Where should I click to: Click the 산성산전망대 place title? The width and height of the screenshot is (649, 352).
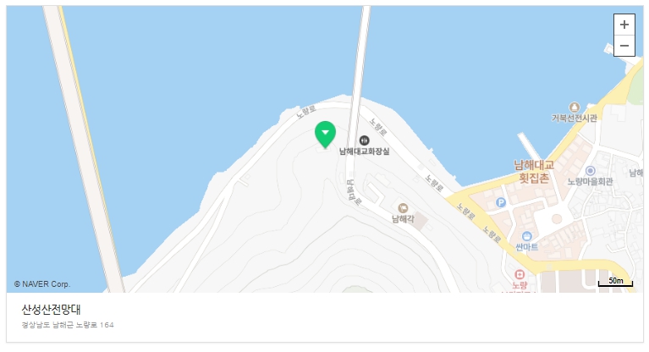tap(51, 310)
